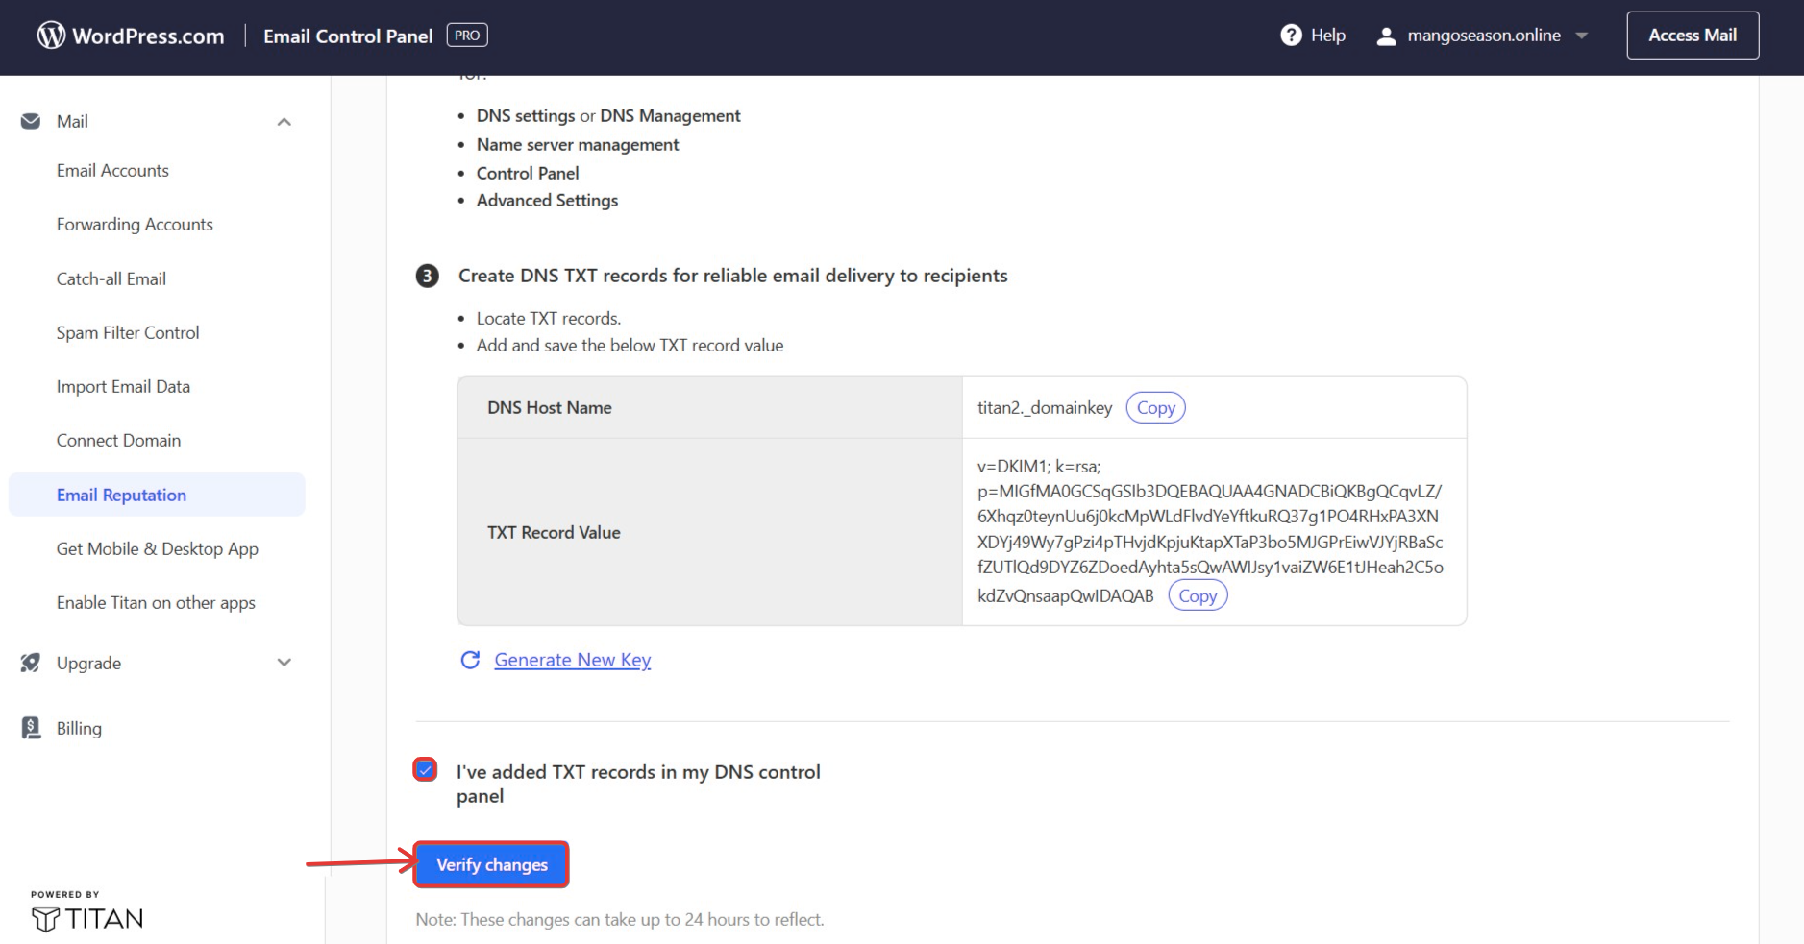Open the mangoseason.online account dropdown arrow

point(1582,36)
